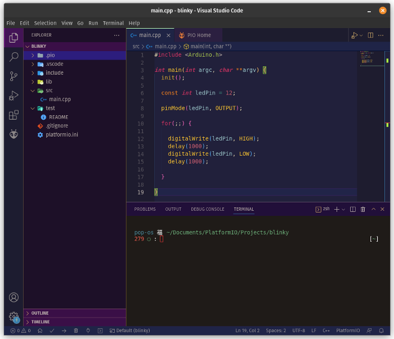This screenshot has height=339, width=394.
Task: Open the PlatformIO alien icon view
Action: [x=14, y=134]
